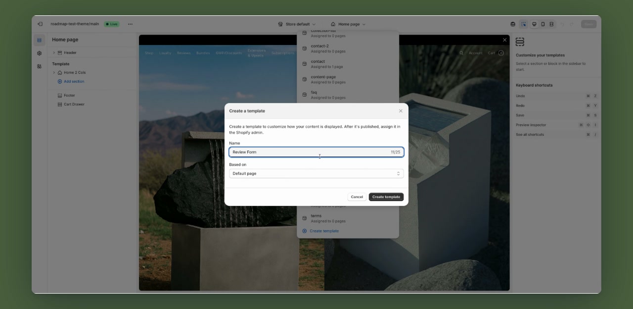Screen dimensions: 633x309
Task: Open the app embeds sidebar panel
Action: tap(40, 66)
